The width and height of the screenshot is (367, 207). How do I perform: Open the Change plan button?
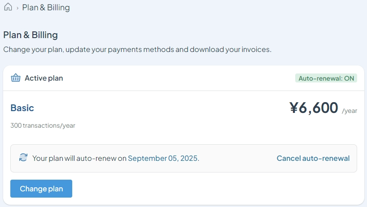pyautogui.click(x=41, y=189)
